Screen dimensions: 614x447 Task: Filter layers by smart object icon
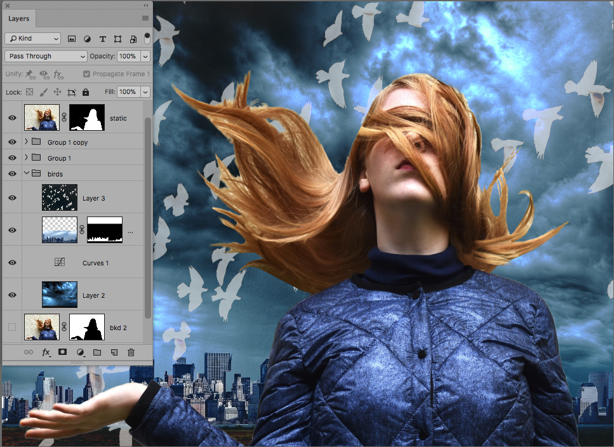click(x=133, y=39)
